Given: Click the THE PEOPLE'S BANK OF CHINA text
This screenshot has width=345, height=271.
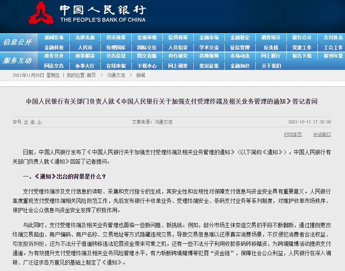Looking at the screenshot, I should click(103, 20).
